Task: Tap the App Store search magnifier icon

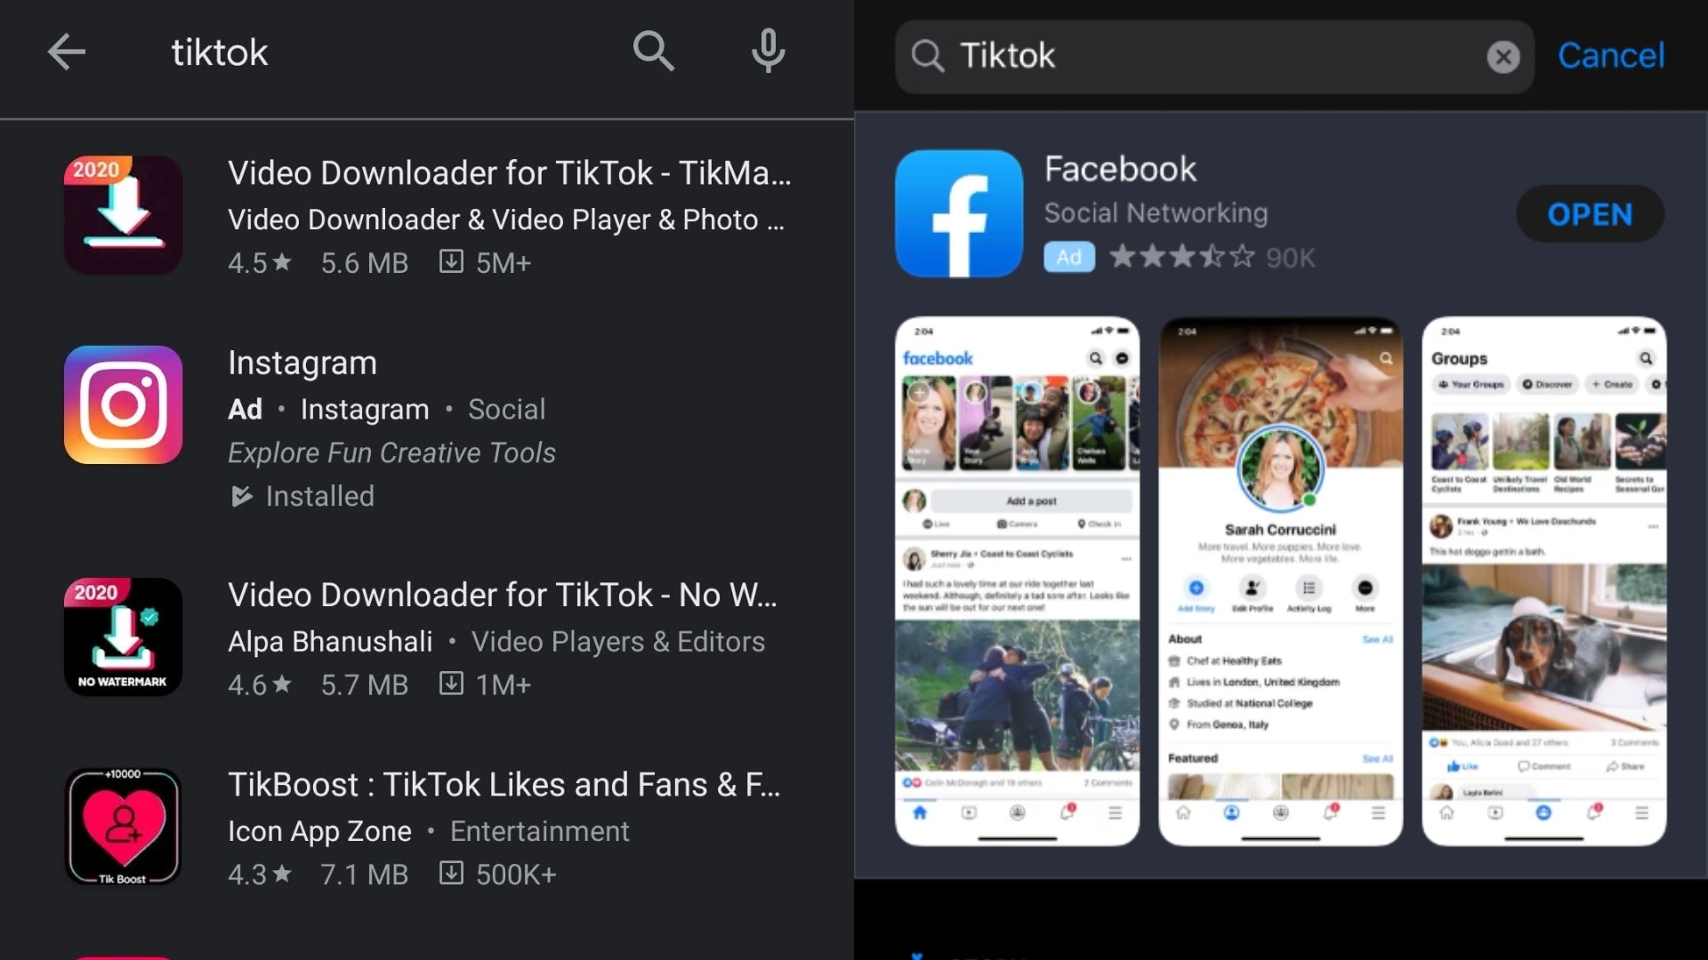Action: 927,56
